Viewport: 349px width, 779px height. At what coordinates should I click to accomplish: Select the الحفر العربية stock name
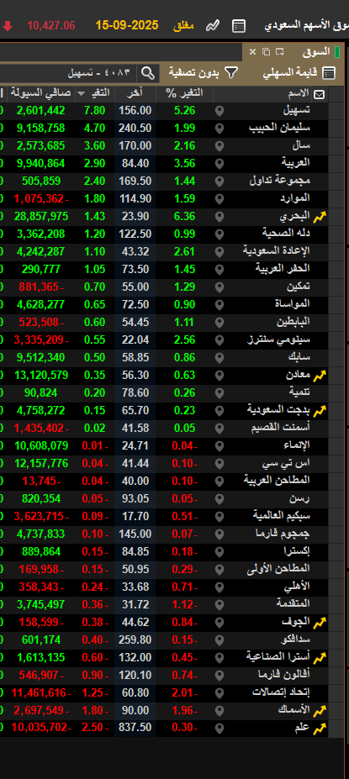(283, 269)
